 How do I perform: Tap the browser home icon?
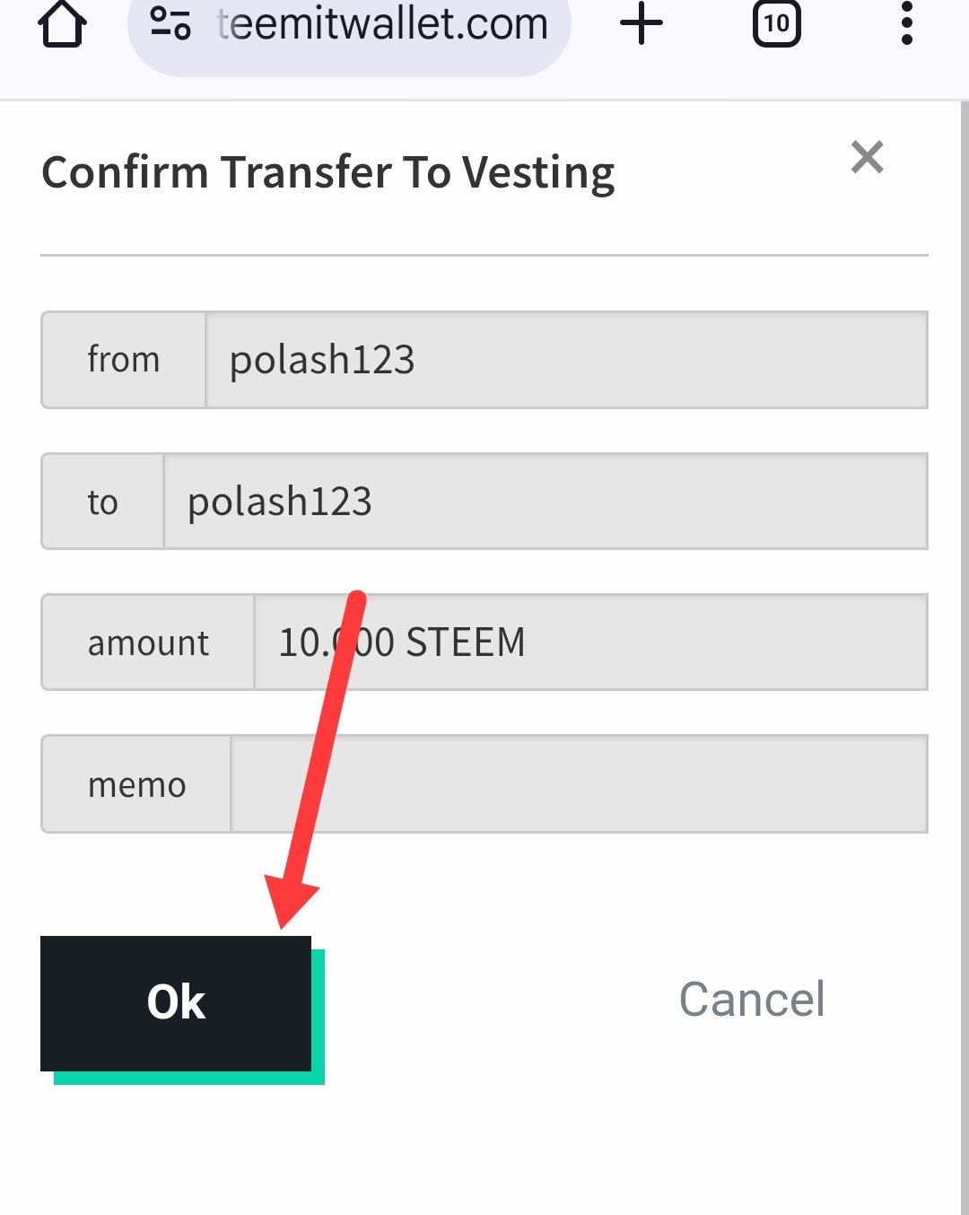pyautogui.click(x=62, y=24)
